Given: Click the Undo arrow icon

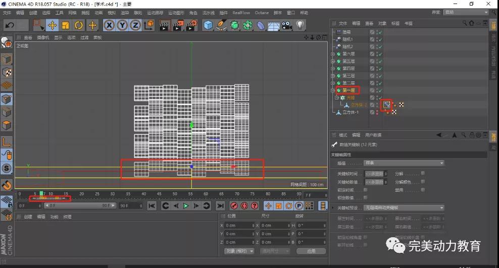Looking at the screenshot, I should [x=9, y=25].
